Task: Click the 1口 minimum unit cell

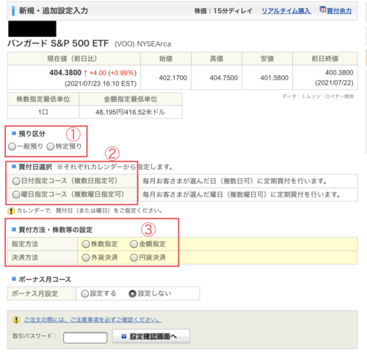Action: pyautogui.click(x=43, y=113)
